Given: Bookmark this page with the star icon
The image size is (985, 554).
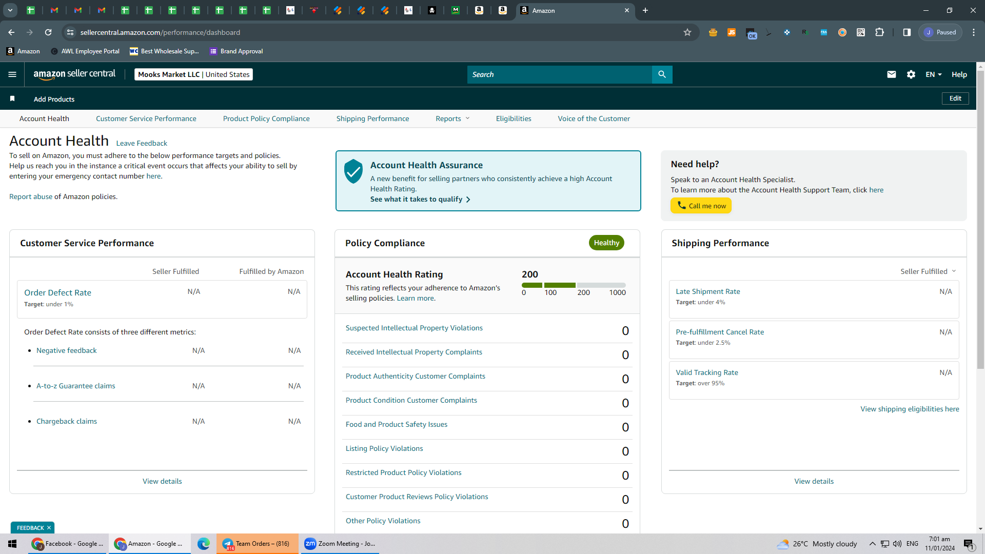Looking at the screenshot, I should (x=687, y=32).
